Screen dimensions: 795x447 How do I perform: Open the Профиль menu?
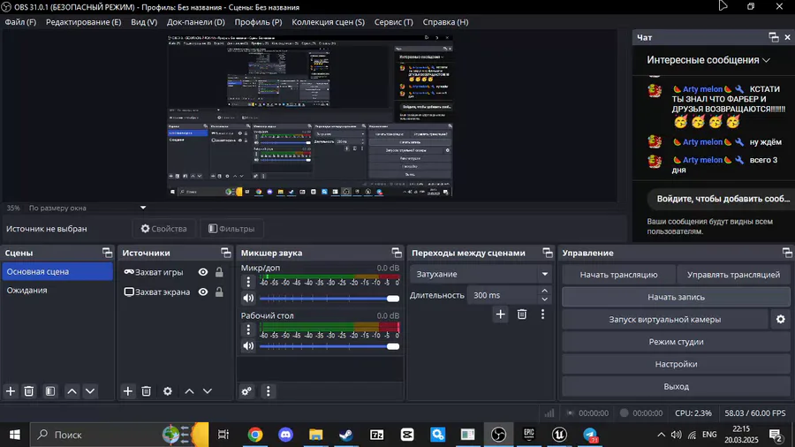tap(258, 22)
